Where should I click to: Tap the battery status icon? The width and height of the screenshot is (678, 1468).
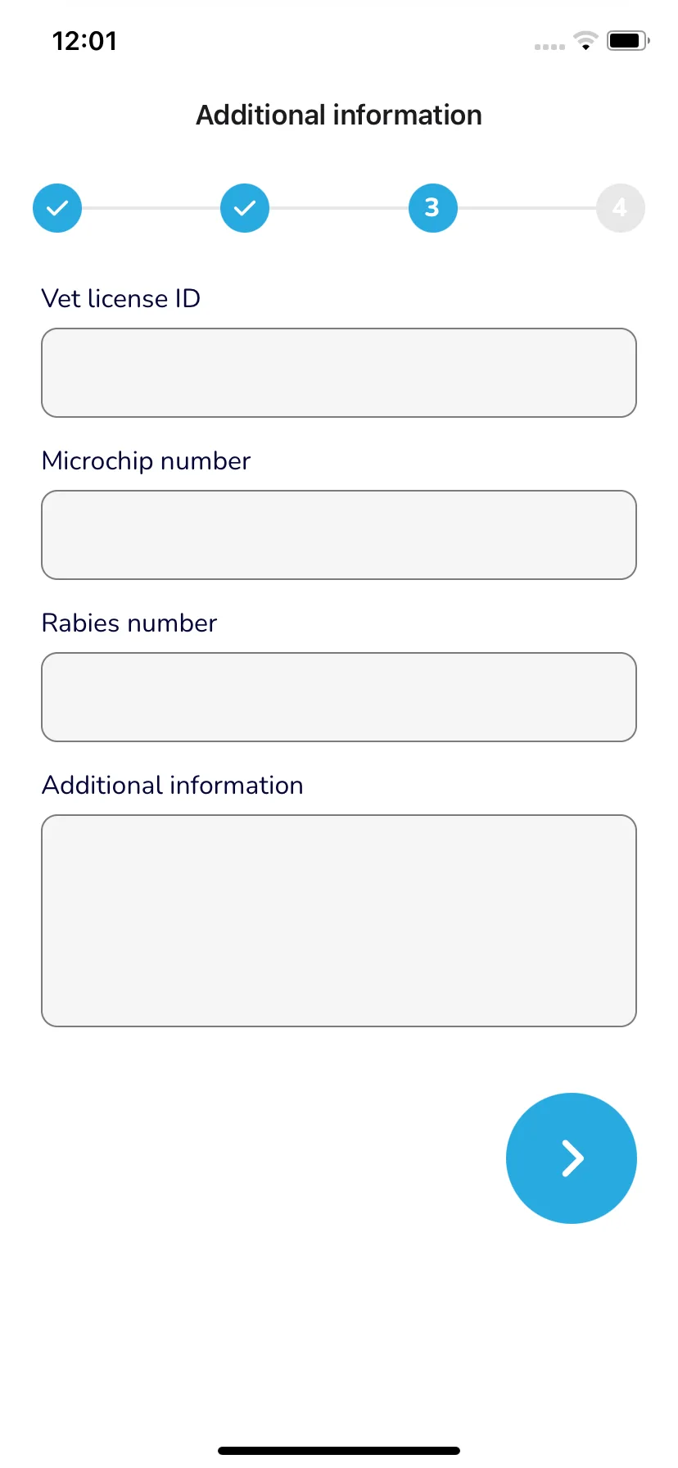(628, 40)
